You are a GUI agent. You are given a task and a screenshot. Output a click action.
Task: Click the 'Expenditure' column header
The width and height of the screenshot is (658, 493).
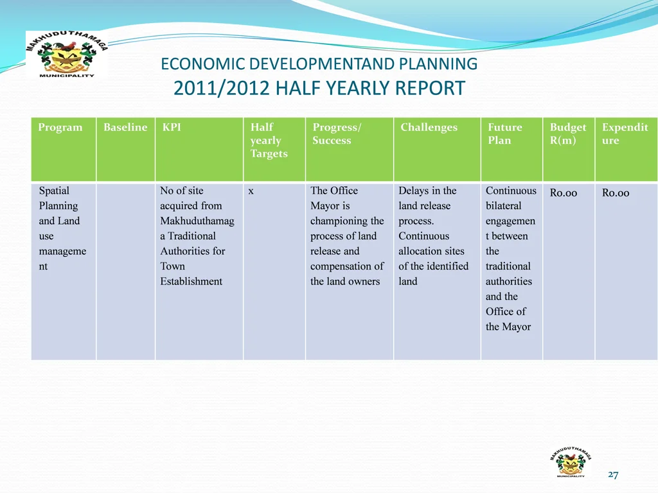tap(627, 149)
